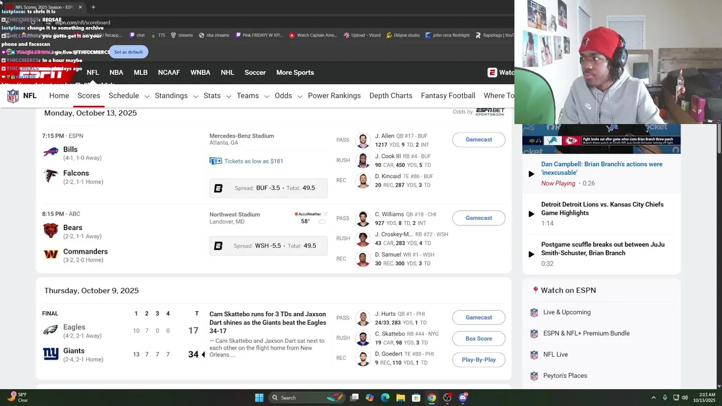Open File Explorer from the taskbar
Viewport: 722px width, 406px height.
[x=400, y=398]
